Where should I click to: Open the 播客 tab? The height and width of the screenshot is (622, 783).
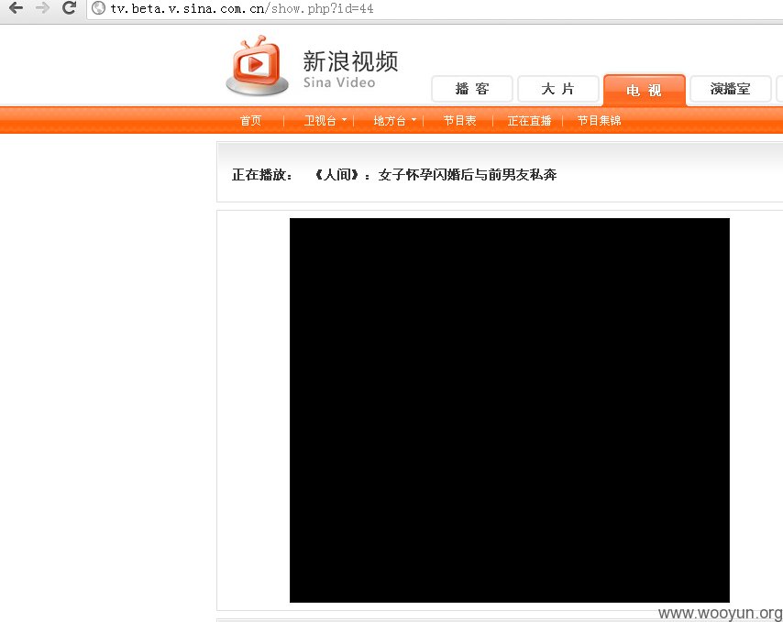(x=472, y=89)
